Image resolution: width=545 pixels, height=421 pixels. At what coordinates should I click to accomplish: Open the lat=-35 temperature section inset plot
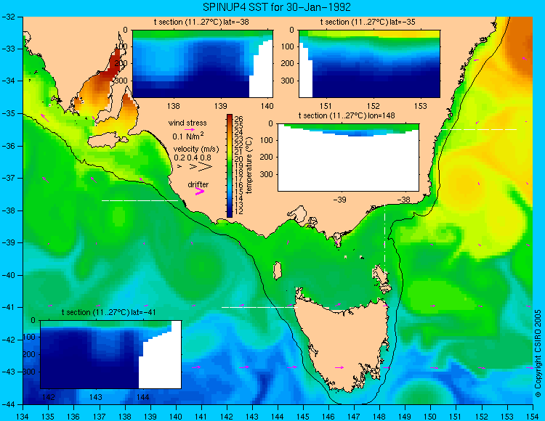pyautogui.click(x=369, y=64)
